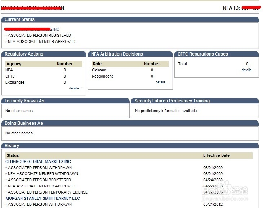Click No other names under Formerly Known As
This screenshot has width=263, height=208.
tap(19, 111)
